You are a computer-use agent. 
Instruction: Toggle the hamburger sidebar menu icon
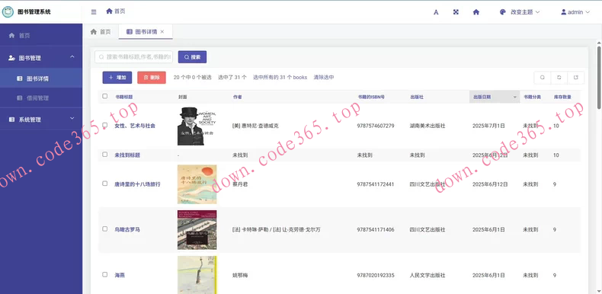point(94,12)
